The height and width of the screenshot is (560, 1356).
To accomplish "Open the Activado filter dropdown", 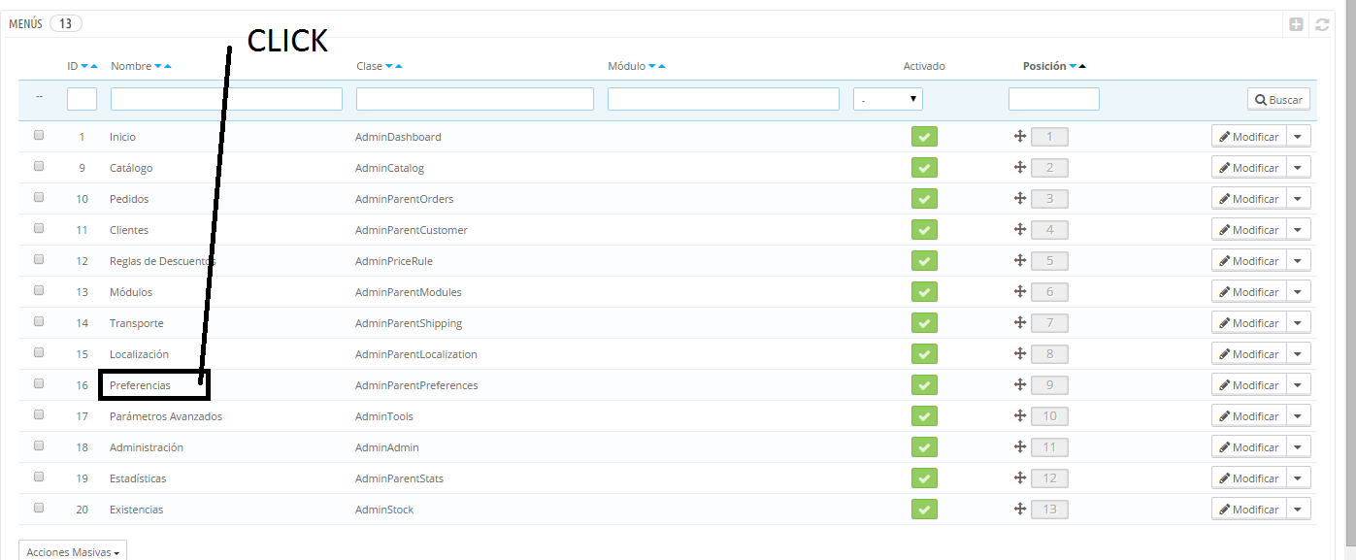I will coord(887,99).
